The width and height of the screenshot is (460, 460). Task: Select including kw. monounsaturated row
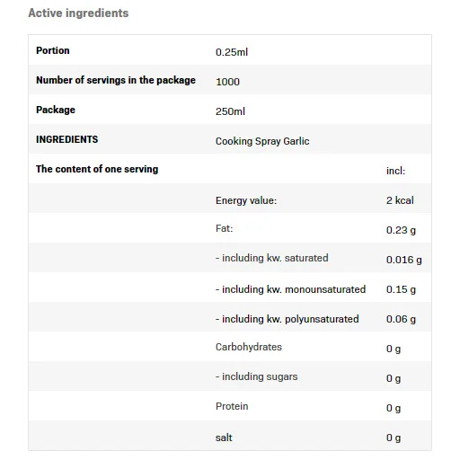[x=230, y=287]
